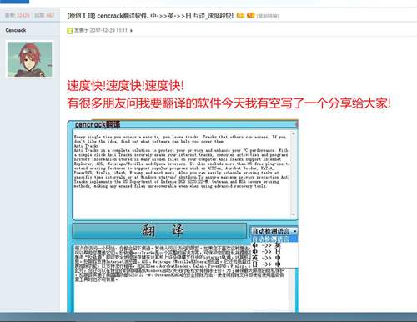
Task: Click the first orange badge icon after title
Action: pos(240,15)
